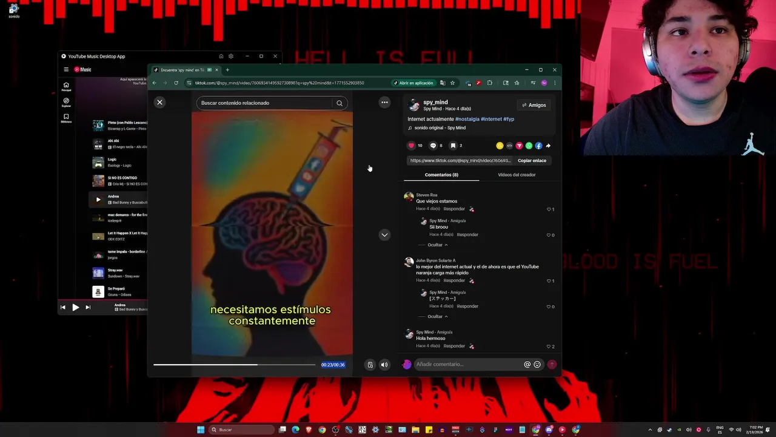The height and width of the screenshot is (437, 776).
Task: Open settings gear in YouTube Music title bar
Action: 231,56
